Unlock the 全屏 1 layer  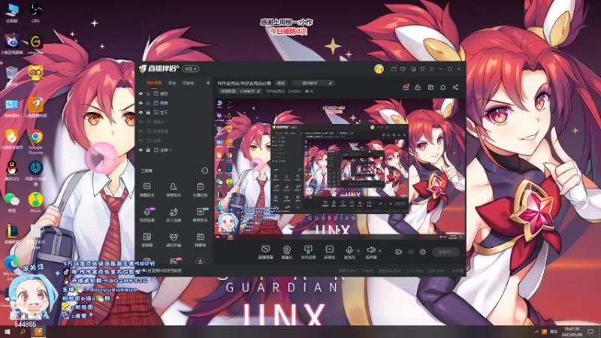[148, 149]
